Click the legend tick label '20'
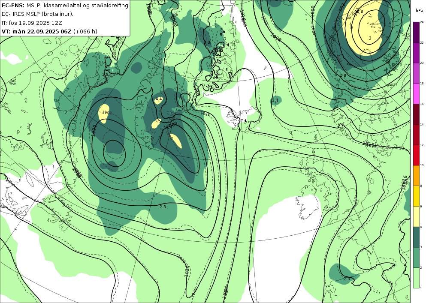Screen dimensions: 429x303 422,63
